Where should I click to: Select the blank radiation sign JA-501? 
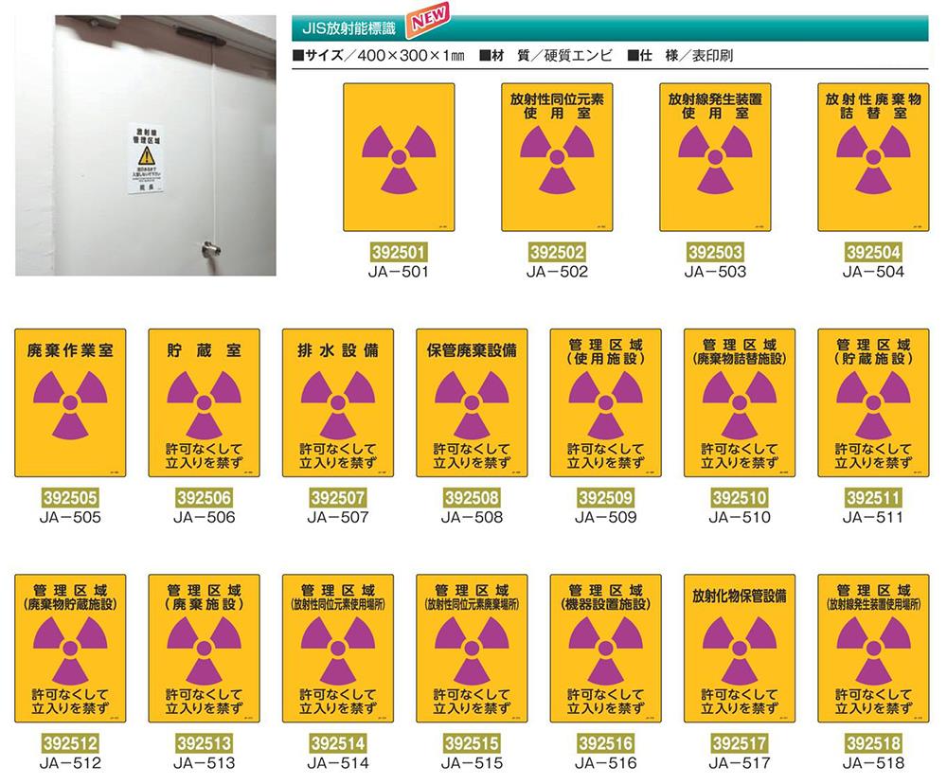pyautogui.click(x=399, y=157)
